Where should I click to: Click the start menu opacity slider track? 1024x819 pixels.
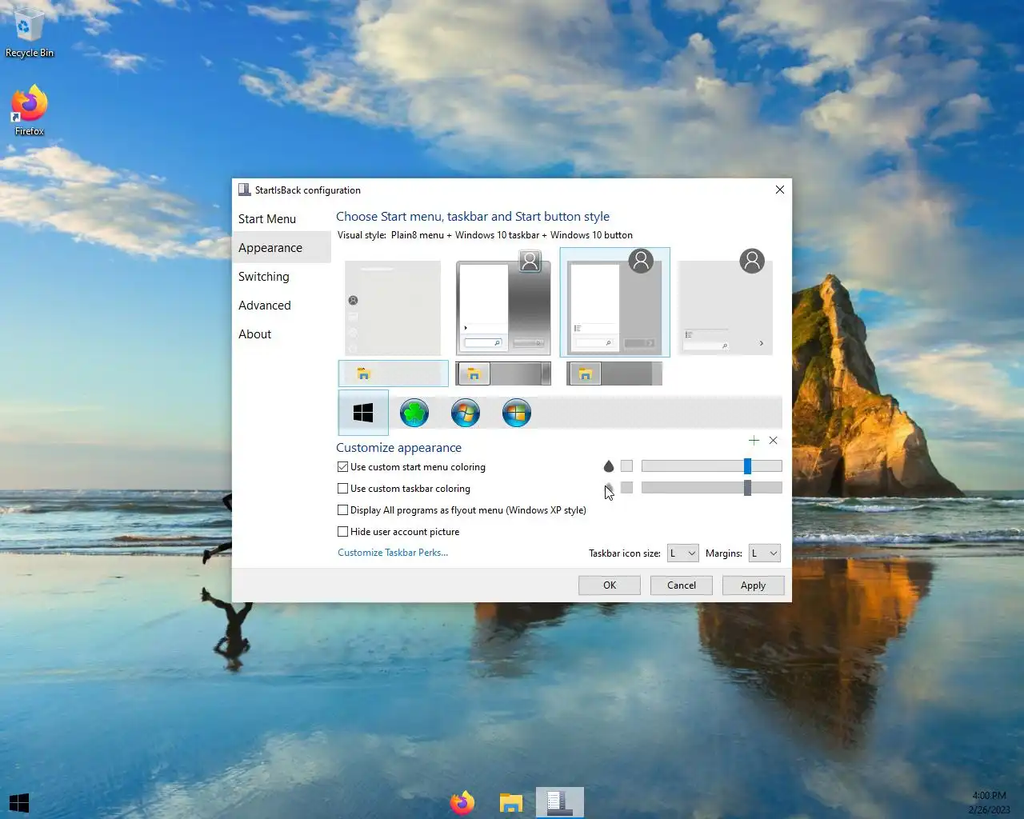point(711,466)
